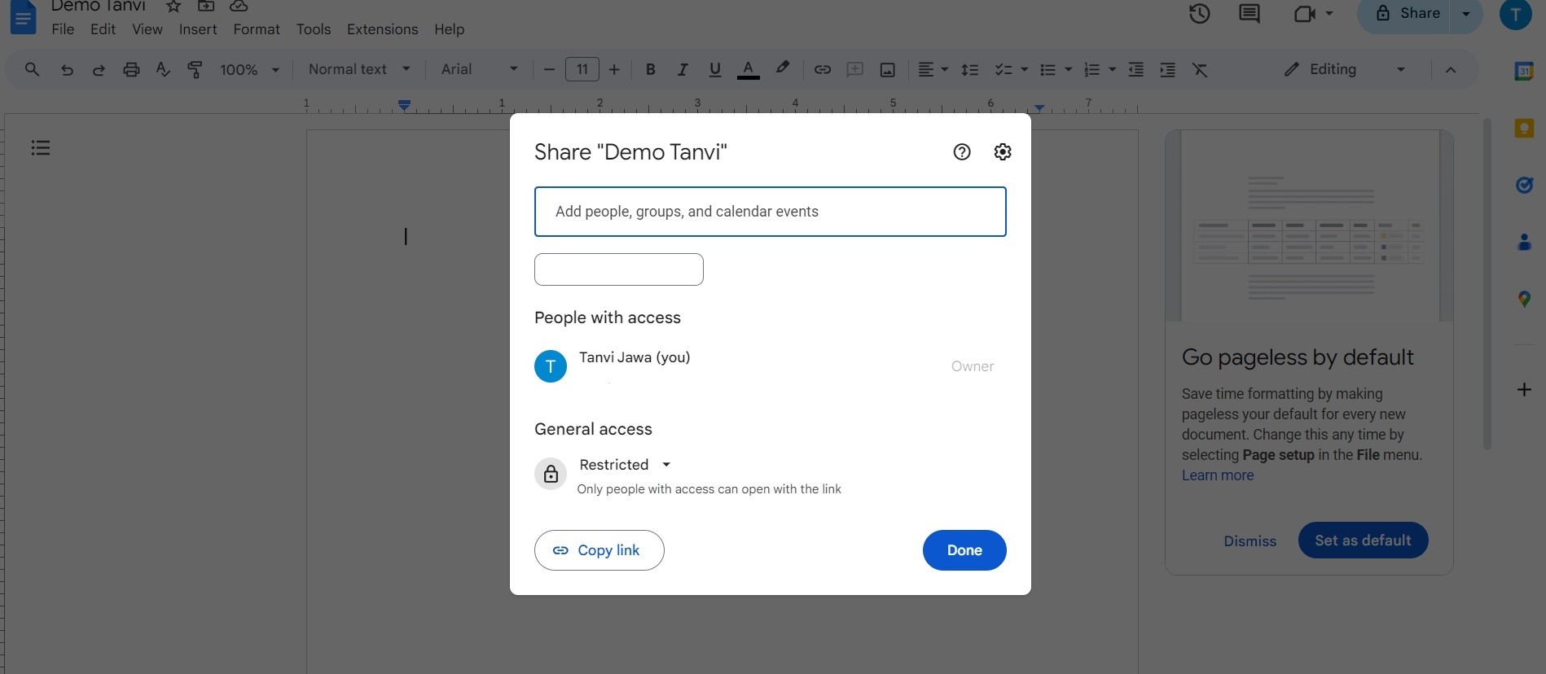Expand the checklist options arrow
1546x674 pixels.
coord(1025,70)
